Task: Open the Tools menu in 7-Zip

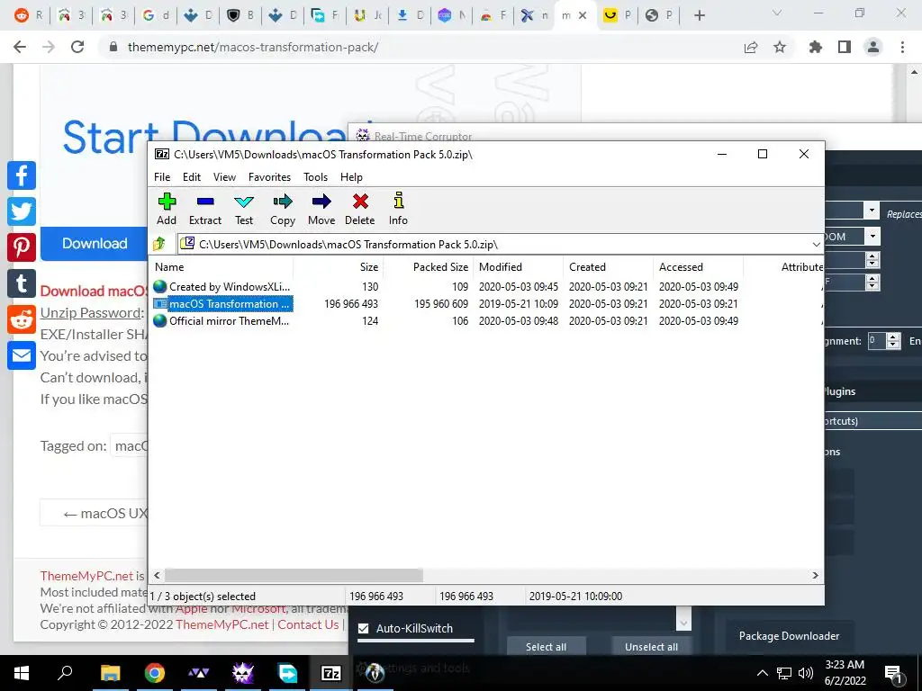Action: click(x=315, y=177)
